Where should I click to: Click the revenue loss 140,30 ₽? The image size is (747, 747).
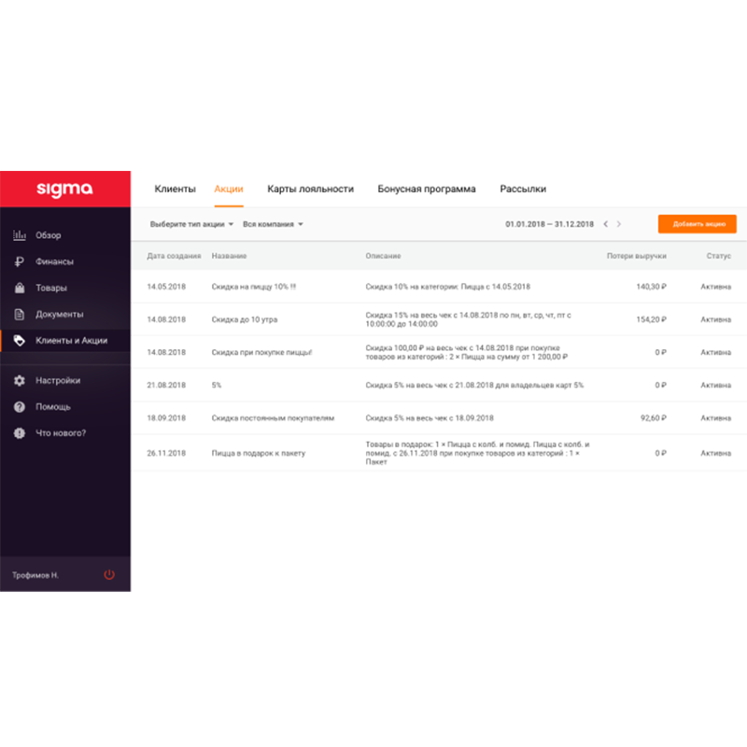coord(651,287)
